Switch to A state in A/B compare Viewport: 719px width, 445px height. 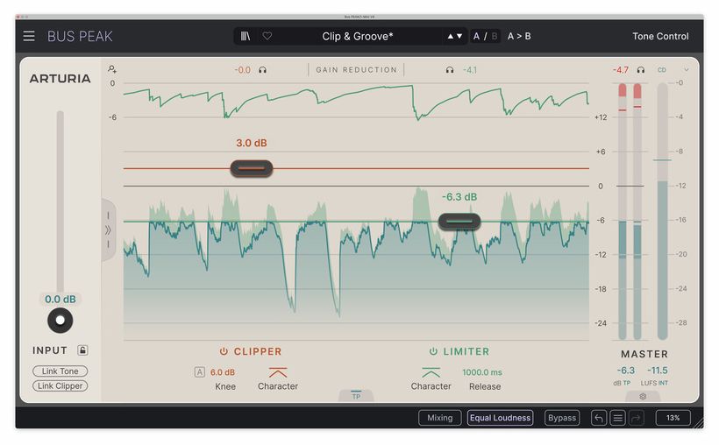tap(476, 36)
